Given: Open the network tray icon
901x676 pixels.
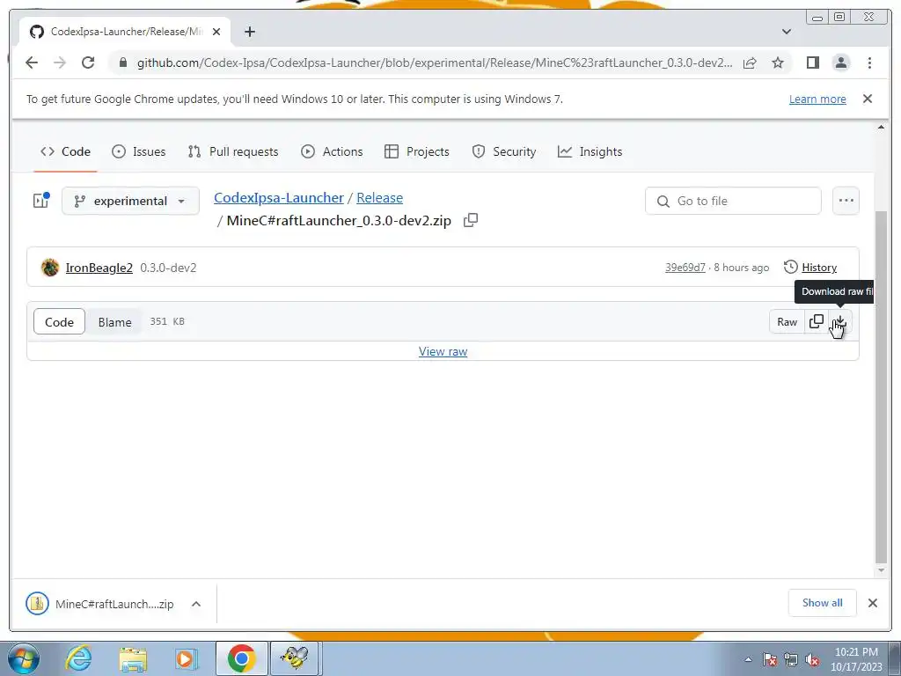Looking at the screenshot, I should 791,659.
